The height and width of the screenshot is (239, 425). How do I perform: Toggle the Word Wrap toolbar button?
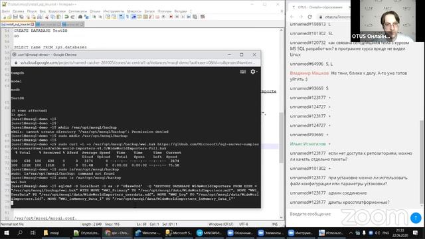122,17
